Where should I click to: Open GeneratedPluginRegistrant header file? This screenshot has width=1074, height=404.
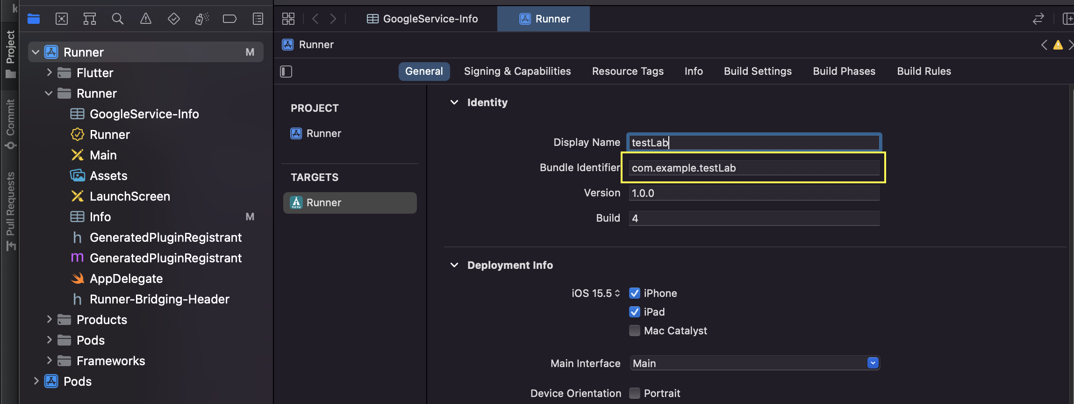point(156,238)
